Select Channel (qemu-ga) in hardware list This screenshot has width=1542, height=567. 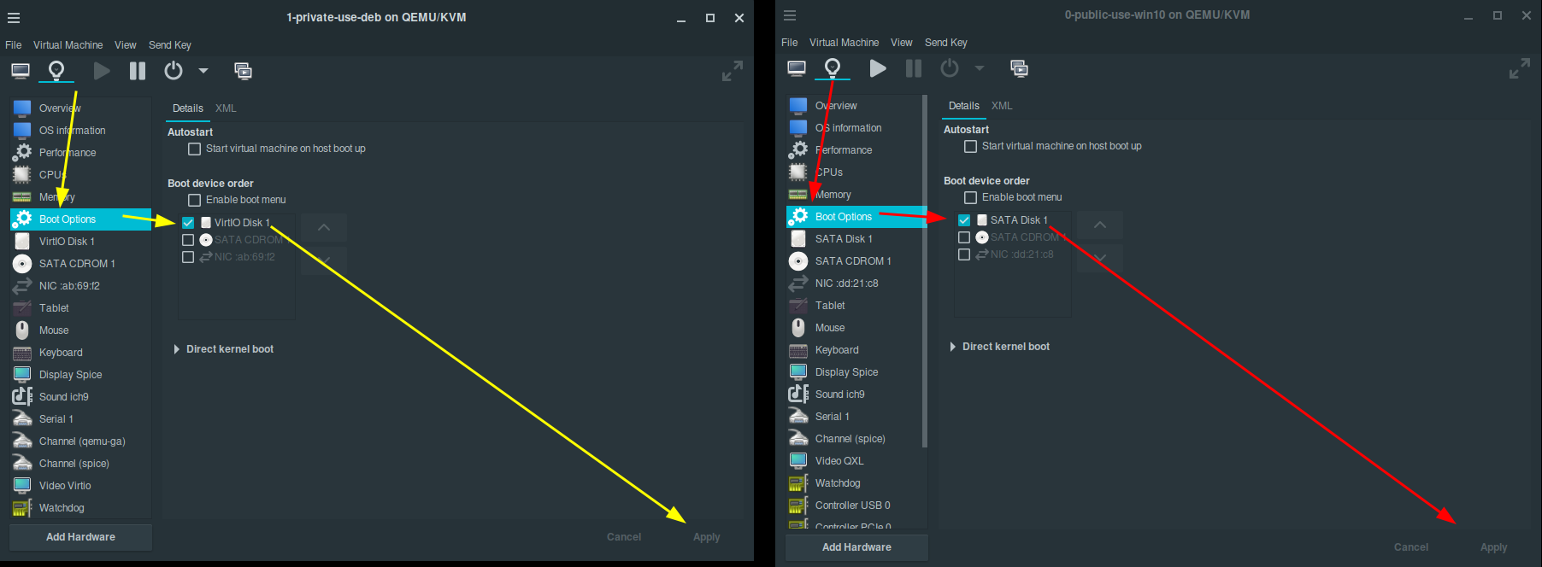[x=81, y=441]
